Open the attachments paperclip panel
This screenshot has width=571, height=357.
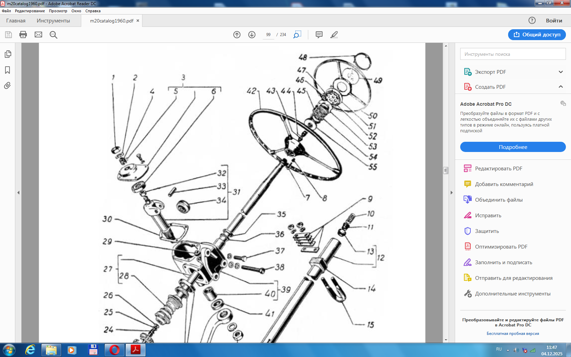point(7,86)
